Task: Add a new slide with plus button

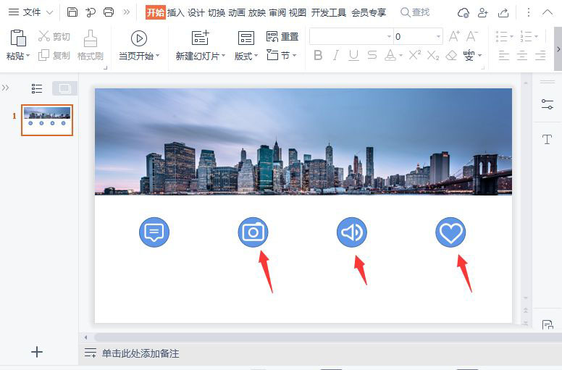Action: click(36, 352)
